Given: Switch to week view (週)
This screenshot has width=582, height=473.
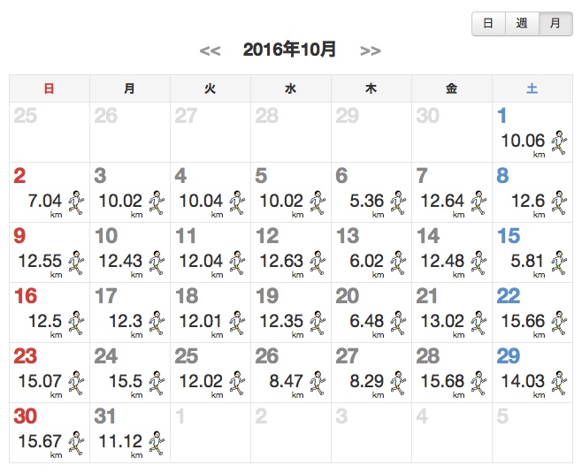Looking at the screenshot, I should click(x=521, y=24).
